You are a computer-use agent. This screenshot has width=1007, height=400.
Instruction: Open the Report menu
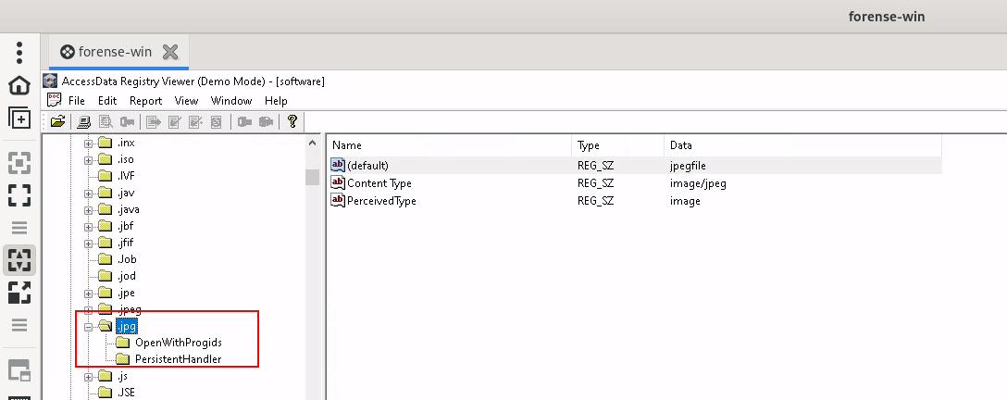pyautogui.click(x=146, y=101)
